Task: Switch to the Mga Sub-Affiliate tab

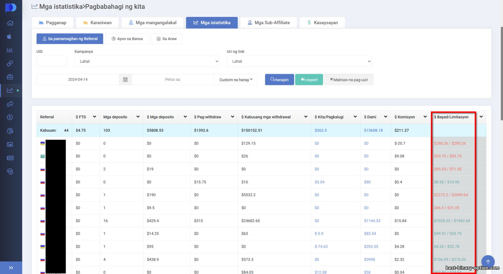Action: click(269, 22)
